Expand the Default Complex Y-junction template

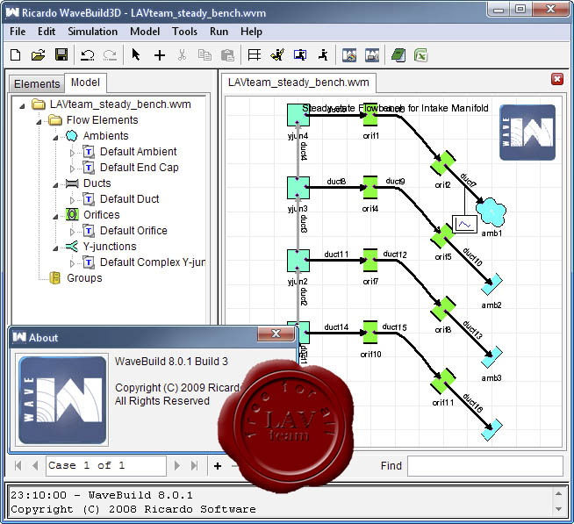coord(72,263)
